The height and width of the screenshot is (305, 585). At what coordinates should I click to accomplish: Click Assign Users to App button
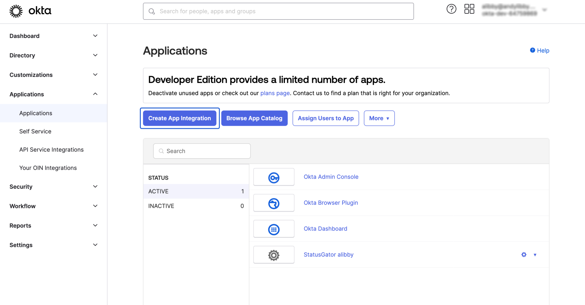[x=326, y=118]
